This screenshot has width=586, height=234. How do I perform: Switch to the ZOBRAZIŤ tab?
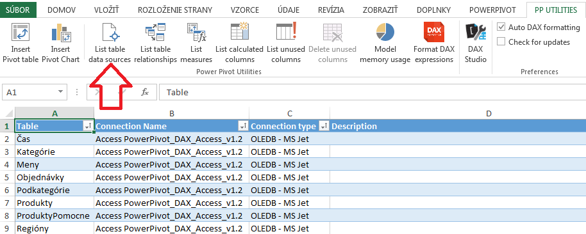click(380, 10)
